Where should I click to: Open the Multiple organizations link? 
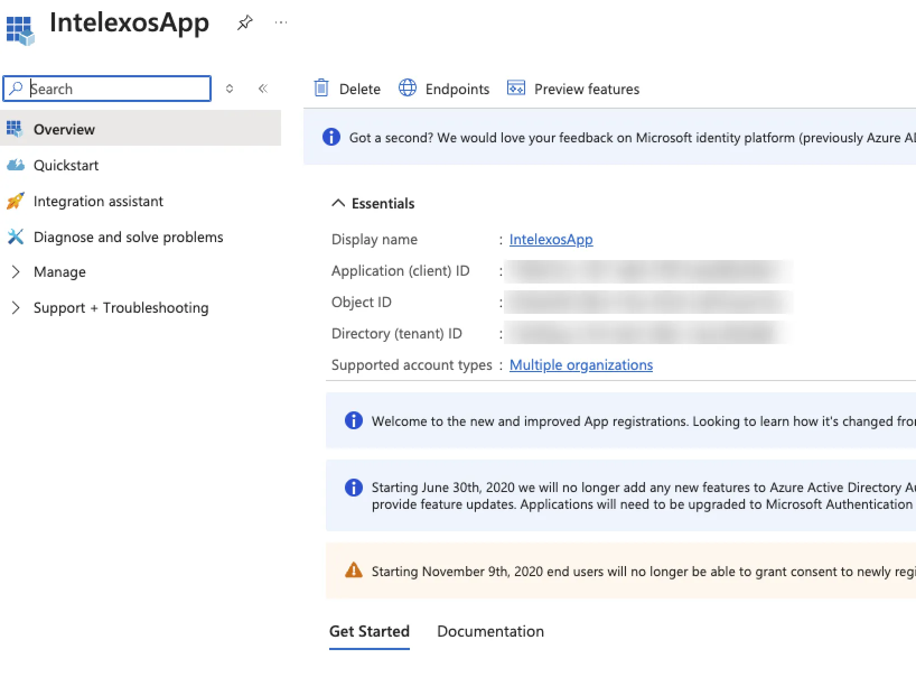(x=581, y=365)
